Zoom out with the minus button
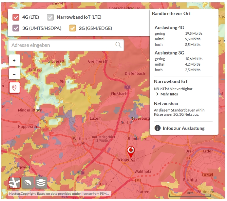 point(14,74)
